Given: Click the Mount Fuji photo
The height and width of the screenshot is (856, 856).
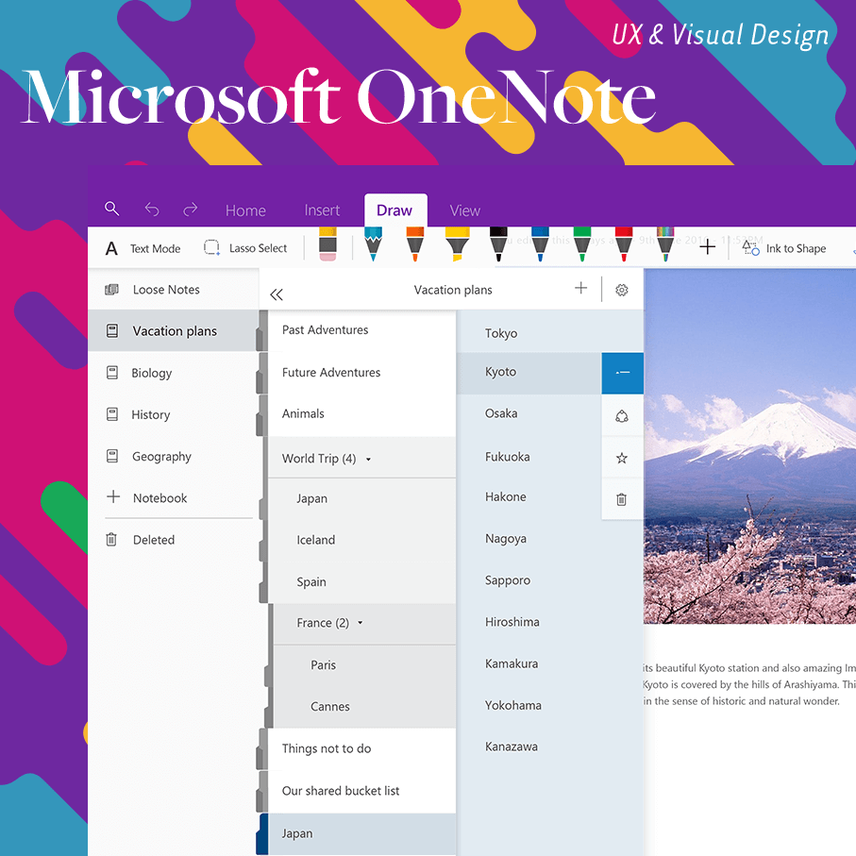Looking at the screenshot, I should (750, 446).
